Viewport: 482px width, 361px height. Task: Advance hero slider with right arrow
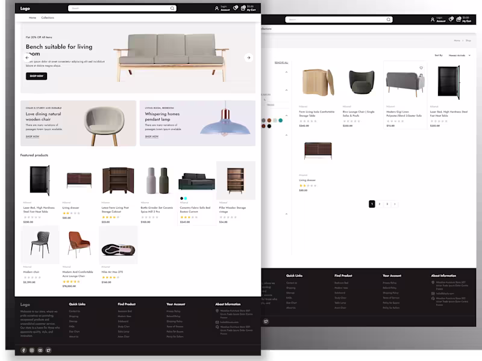point(248,57)
